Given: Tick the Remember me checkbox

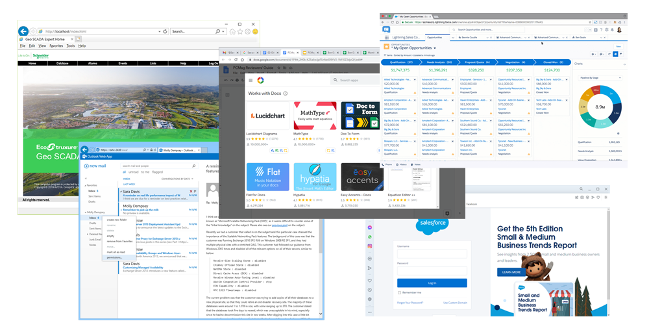Looking at the screenshot, I should pos(399,292).
